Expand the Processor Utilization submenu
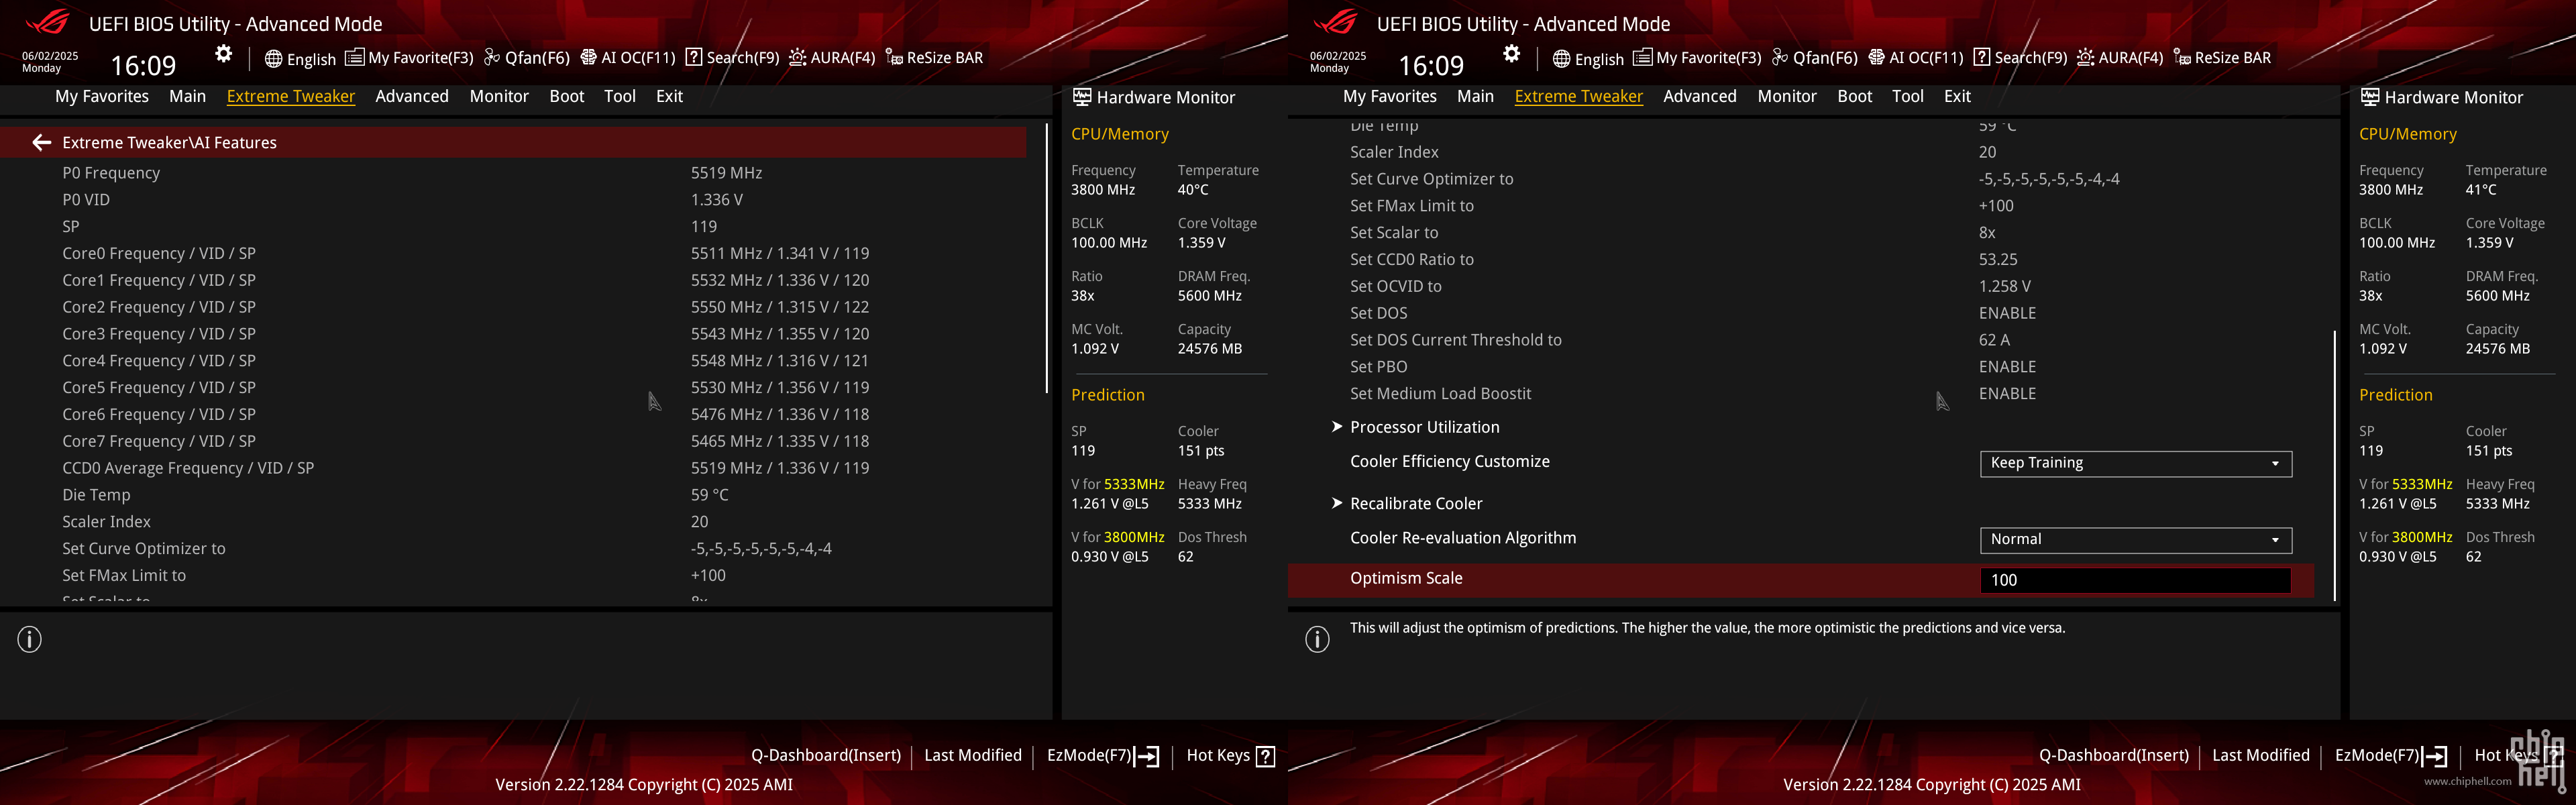Image resolution: width=2576 pixels, height=805 pixels. tap(1424, 427)
